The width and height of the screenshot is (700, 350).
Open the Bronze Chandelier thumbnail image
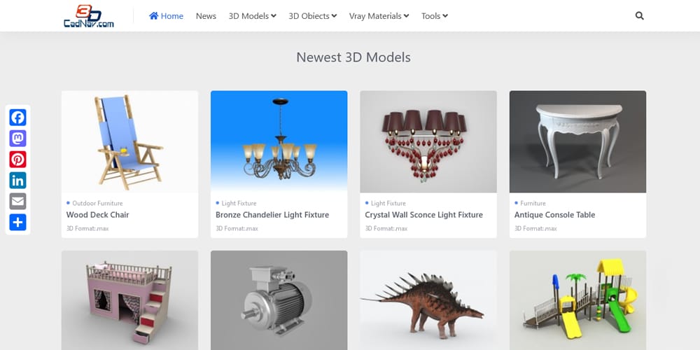pos(279,141)
